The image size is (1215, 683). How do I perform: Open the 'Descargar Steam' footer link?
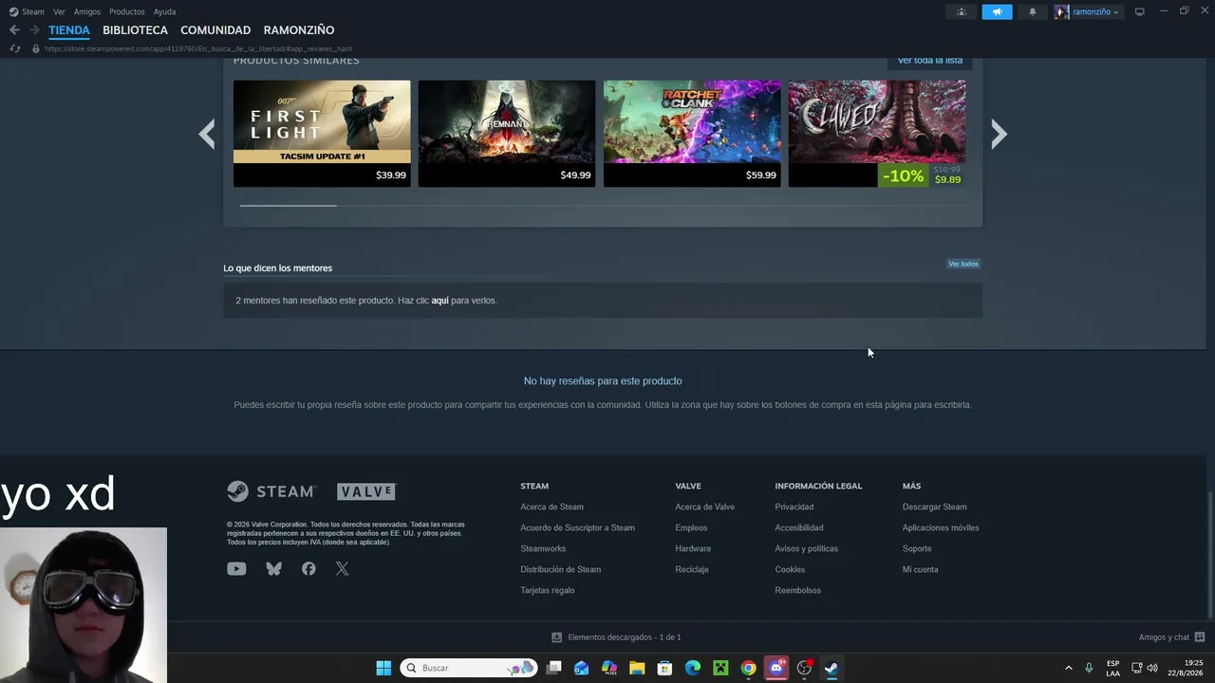[934, 507]
